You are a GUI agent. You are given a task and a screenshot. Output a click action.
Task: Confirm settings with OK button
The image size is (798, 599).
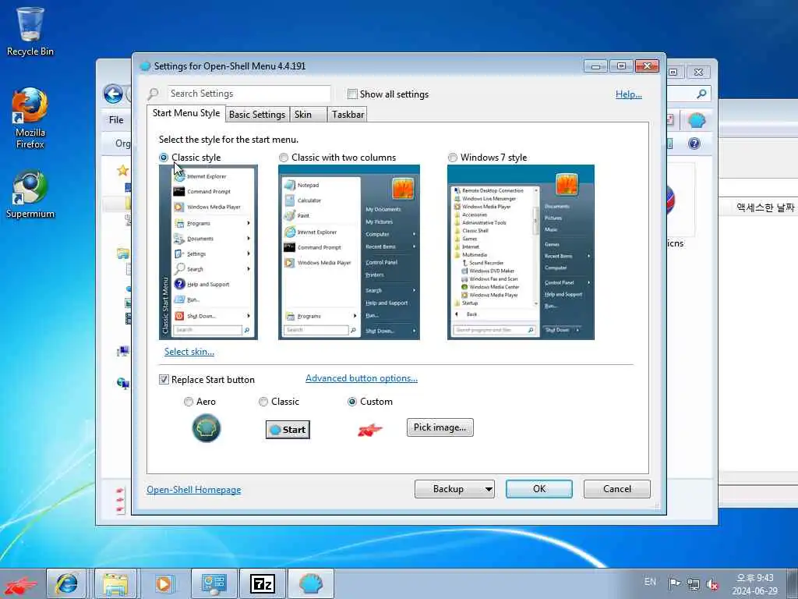pos(539,489)
